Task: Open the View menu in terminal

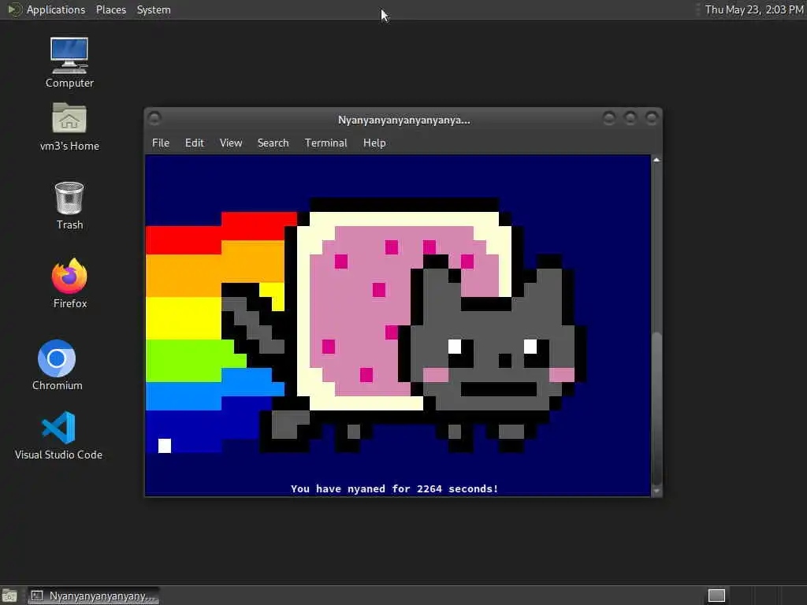Action: tap(231, 143)
